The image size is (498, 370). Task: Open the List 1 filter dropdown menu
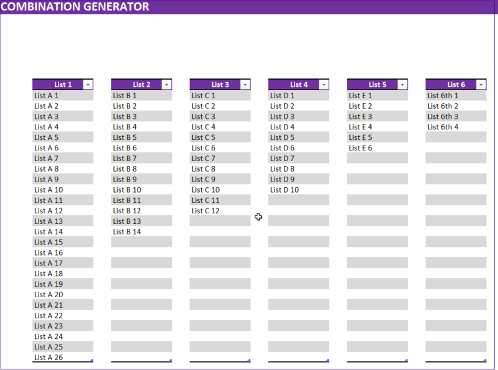click(x=88, y=85)
